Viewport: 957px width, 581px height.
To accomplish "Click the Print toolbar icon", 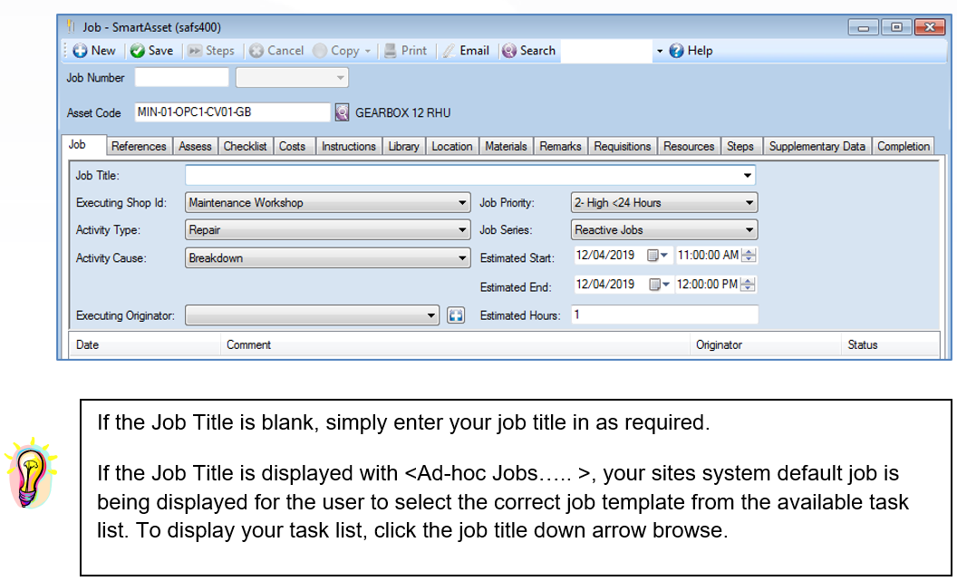I will [x=389, y=51].
